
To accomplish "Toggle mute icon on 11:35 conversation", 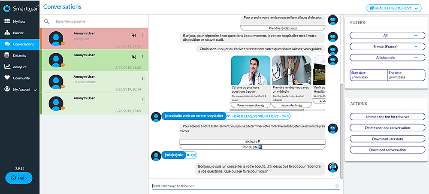I will point(134,57).
